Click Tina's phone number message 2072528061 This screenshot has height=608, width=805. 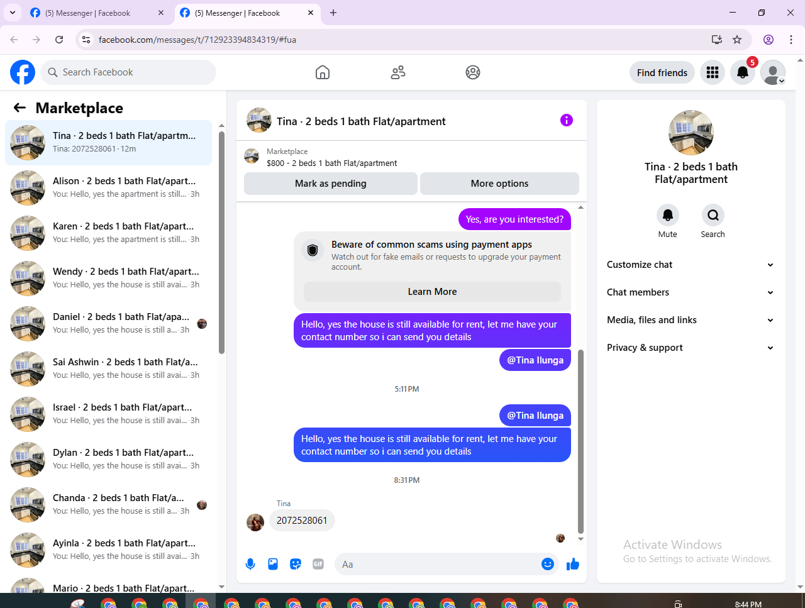(x=302, y=521)
